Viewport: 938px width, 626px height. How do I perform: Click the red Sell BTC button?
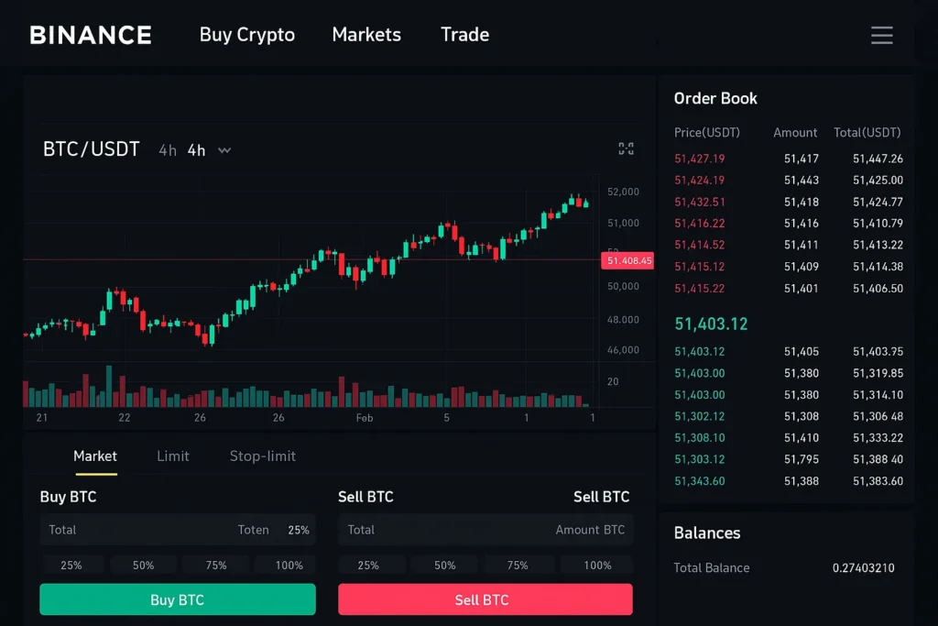[485, 599]
